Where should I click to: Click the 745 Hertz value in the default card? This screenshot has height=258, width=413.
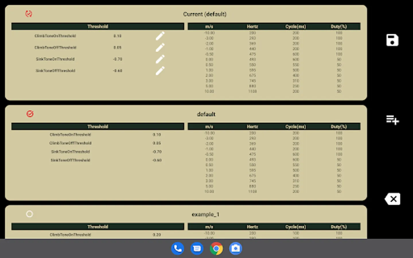coord(252,181)
